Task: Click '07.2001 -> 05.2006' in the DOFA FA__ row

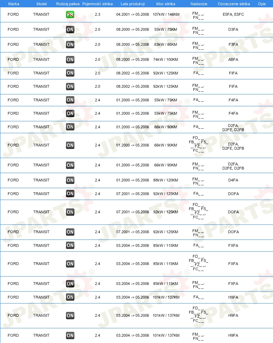Action: pyautogui.click(x=133, y=194)
